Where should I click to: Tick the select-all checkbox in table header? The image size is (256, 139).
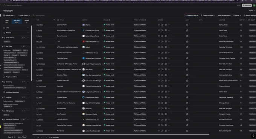34,20
